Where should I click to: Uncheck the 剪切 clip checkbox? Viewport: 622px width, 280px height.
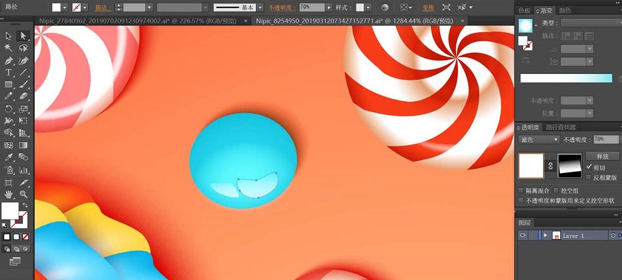[588, 167]
